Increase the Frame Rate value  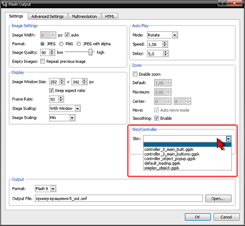tap(61, 98)
